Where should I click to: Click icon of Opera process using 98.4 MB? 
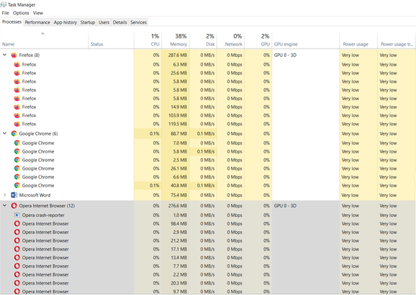click(17, 223)
